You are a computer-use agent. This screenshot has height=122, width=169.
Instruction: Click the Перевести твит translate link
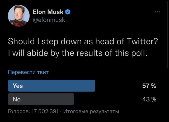[28, 72]
